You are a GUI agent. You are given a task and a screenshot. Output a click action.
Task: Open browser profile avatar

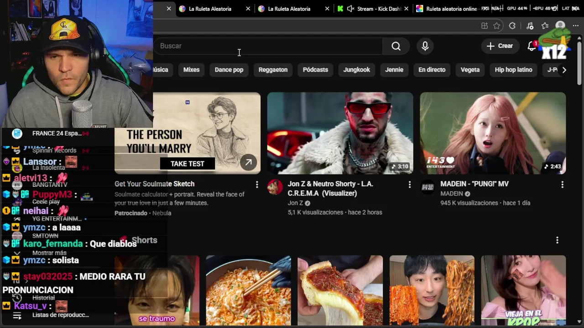click(x=560, y=26)
